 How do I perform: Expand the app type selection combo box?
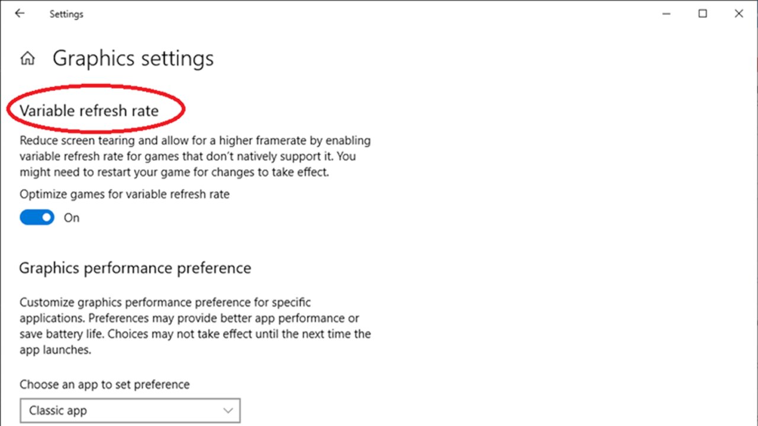pos(130,410)
